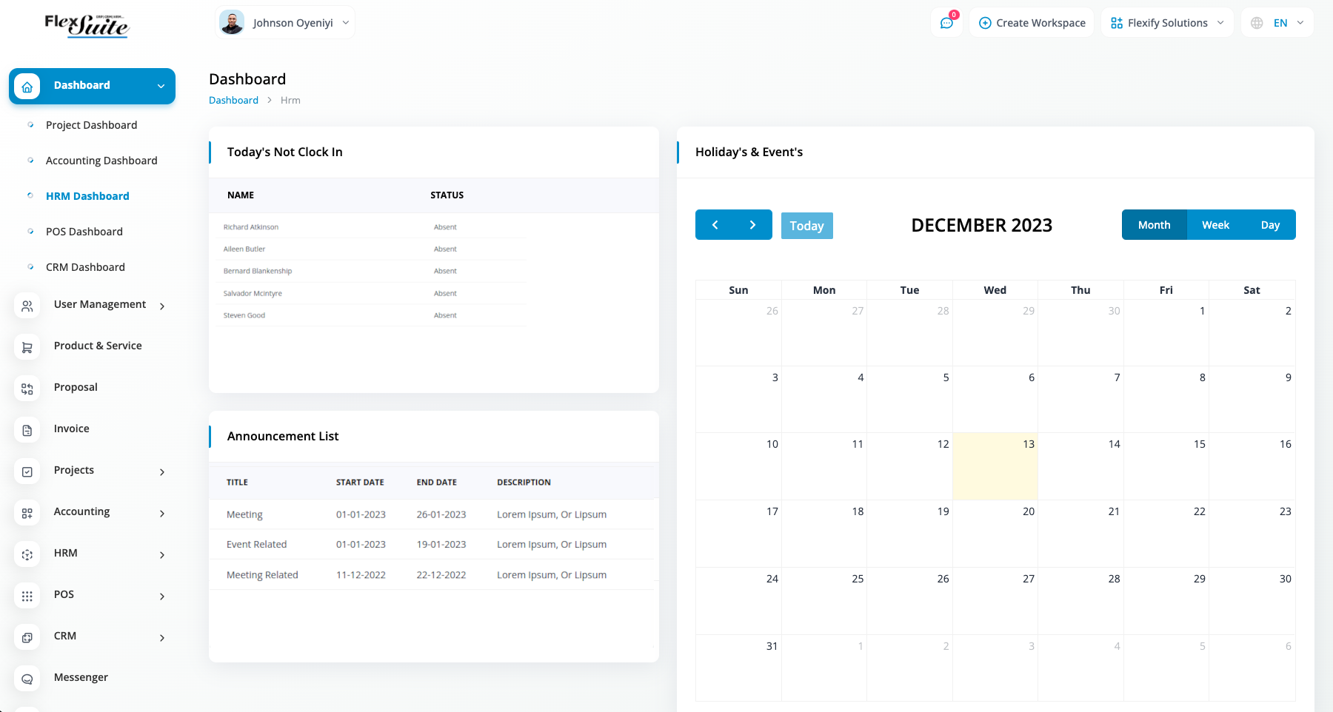Click the POS dots grid icon
The height and width of the screenshot is (712, 1333).
(x=27, y=596)
